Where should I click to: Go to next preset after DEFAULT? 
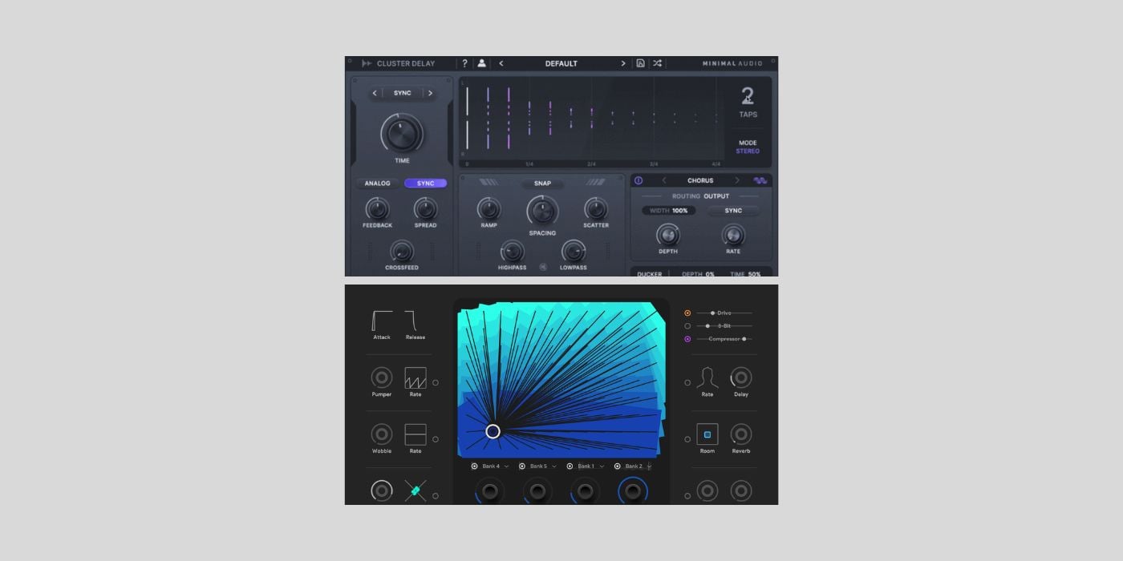[x=622, y=63]
